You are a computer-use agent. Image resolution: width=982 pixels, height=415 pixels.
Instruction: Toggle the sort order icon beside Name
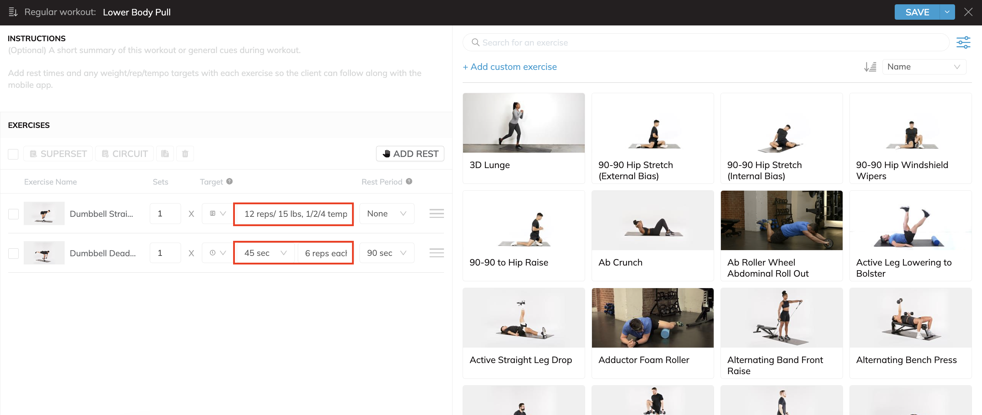coord(870,67)
